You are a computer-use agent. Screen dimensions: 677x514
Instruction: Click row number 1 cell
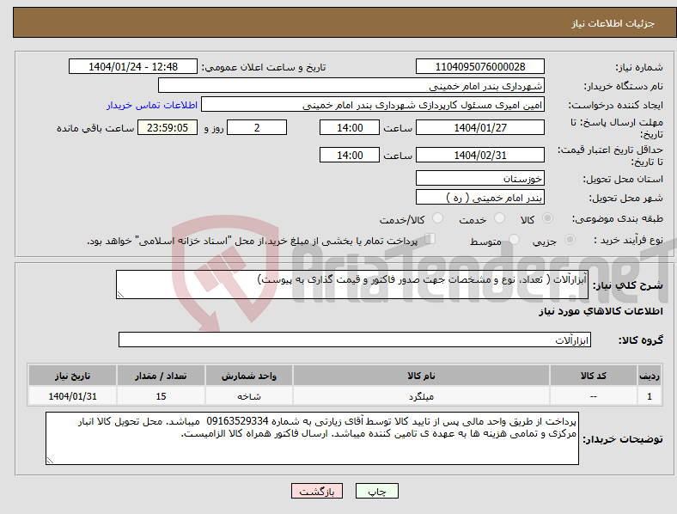(x=650, y=396)
